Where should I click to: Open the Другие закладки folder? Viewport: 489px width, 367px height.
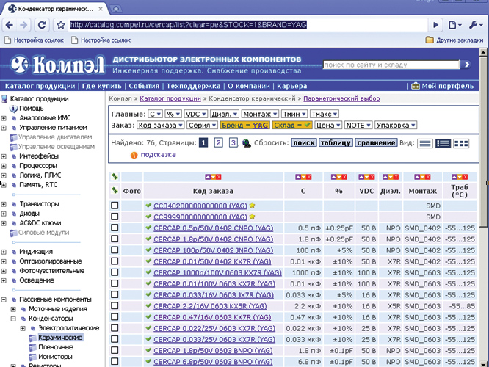(454, 40)
